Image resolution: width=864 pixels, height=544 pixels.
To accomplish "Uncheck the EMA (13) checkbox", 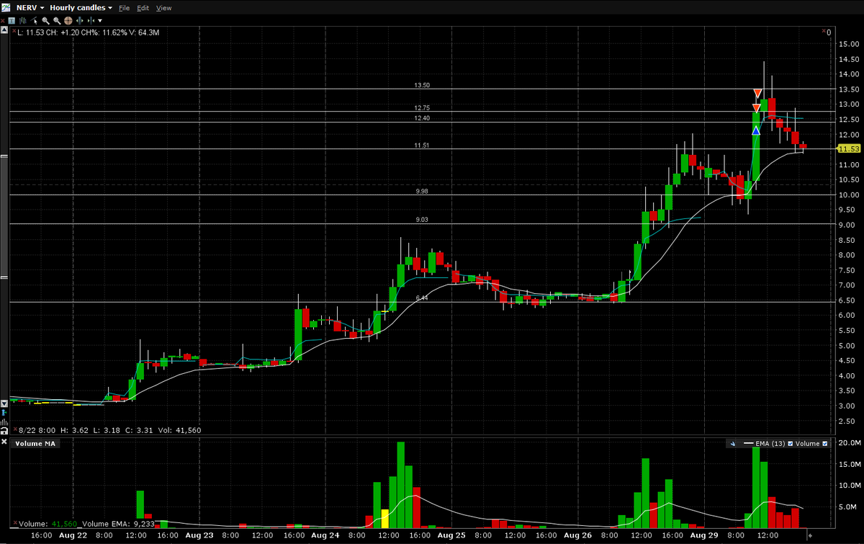I will point(790,444).
